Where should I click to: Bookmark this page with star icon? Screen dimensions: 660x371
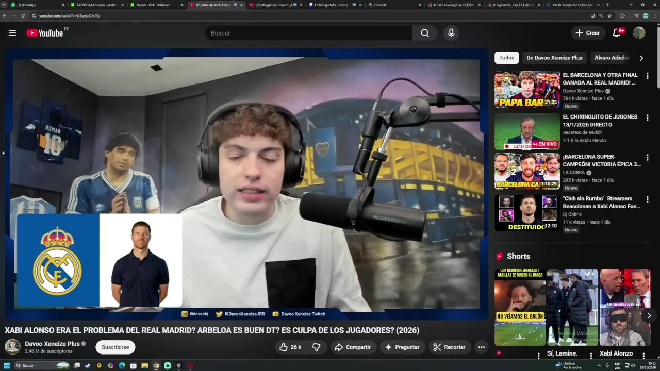609,16
